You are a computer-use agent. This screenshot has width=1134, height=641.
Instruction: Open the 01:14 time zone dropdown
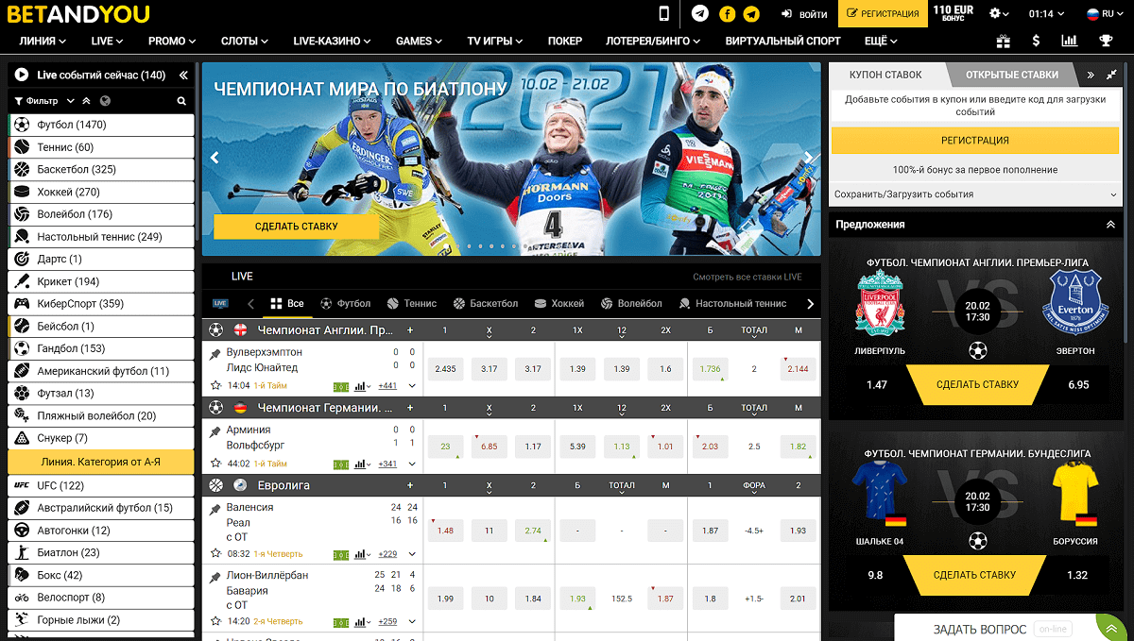[1047, 14]
